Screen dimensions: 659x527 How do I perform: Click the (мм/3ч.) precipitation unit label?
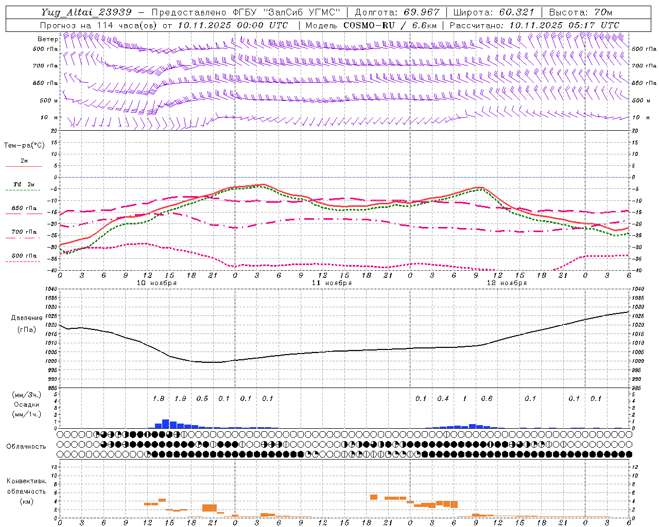pos(27,395)
